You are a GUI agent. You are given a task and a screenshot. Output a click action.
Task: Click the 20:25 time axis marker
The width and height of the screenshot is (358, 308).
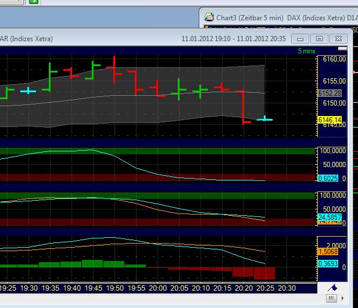[x=264, y=288]
